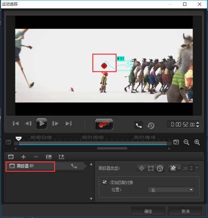The height and width of the screenshot is (218, 208).
Task: Toggle show tracking path icon
Action: pyautogui.click(x=139, y=125)
